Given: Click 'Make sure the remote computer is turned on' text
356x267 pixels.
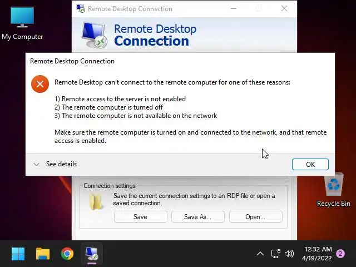Looking at the screenshot, I should coord(190,136).
